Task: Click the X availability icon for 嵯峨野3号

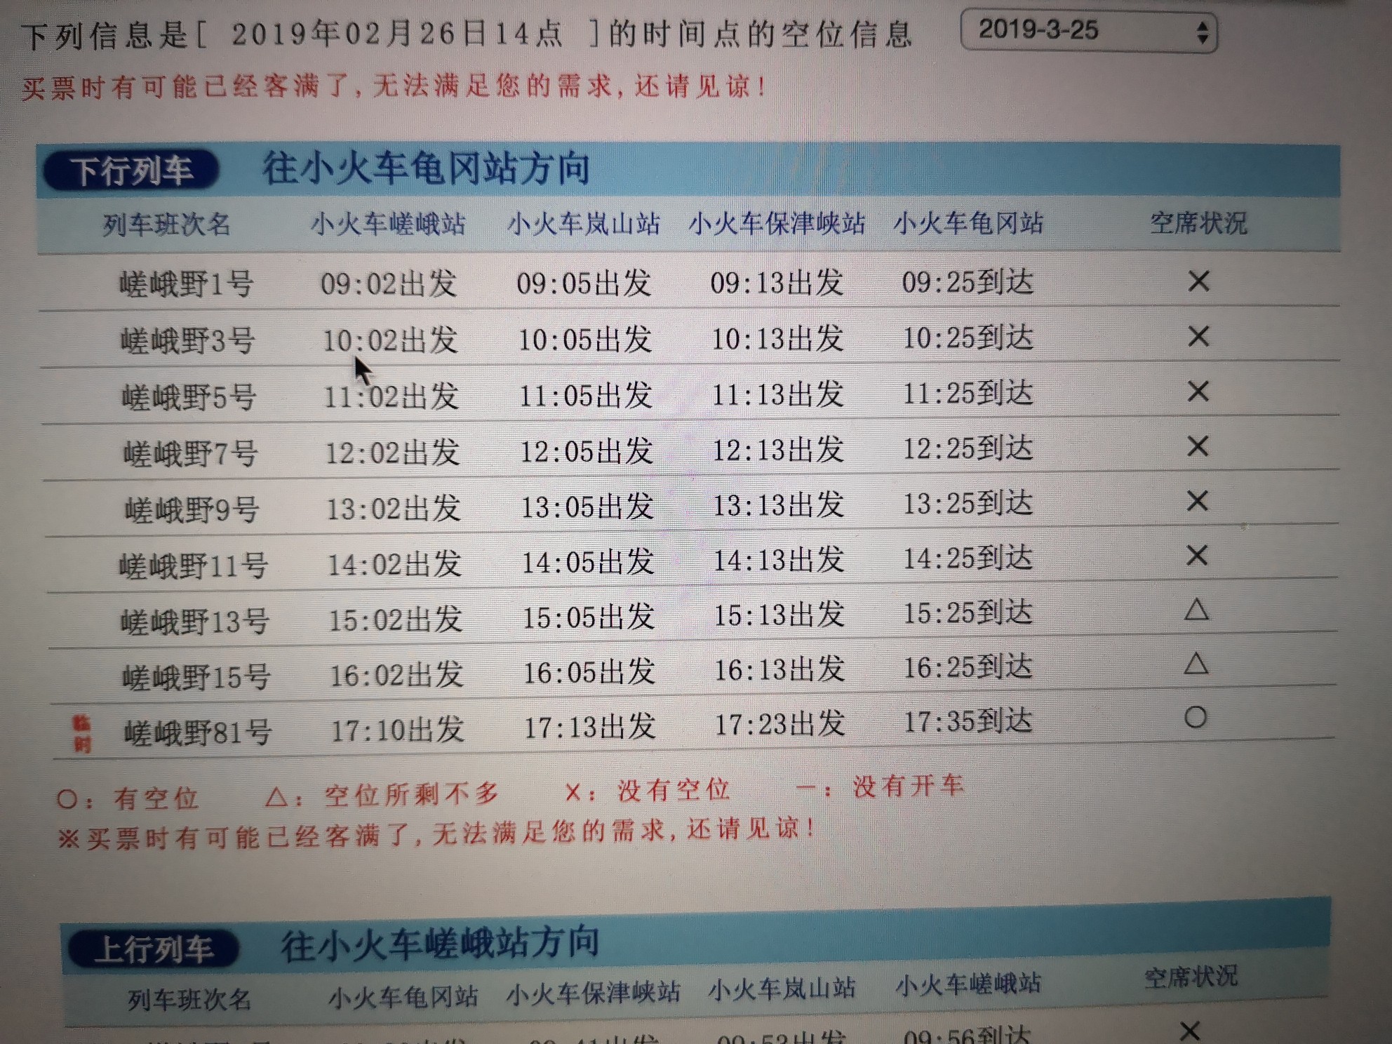Action: [1198, 336]
